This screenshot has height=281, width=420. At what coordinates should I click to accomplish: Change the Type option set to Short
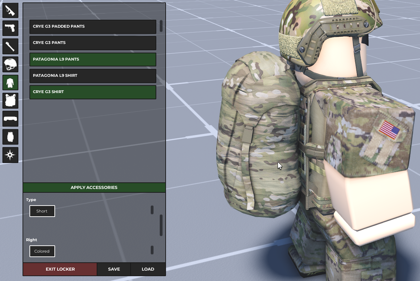pos(42,211)
